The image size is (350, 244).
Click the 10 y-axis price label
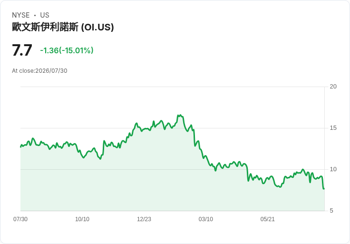[x=333, y=169]
